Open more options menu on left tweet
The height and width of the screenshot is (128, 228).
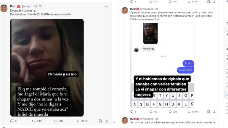pos(107,7)
